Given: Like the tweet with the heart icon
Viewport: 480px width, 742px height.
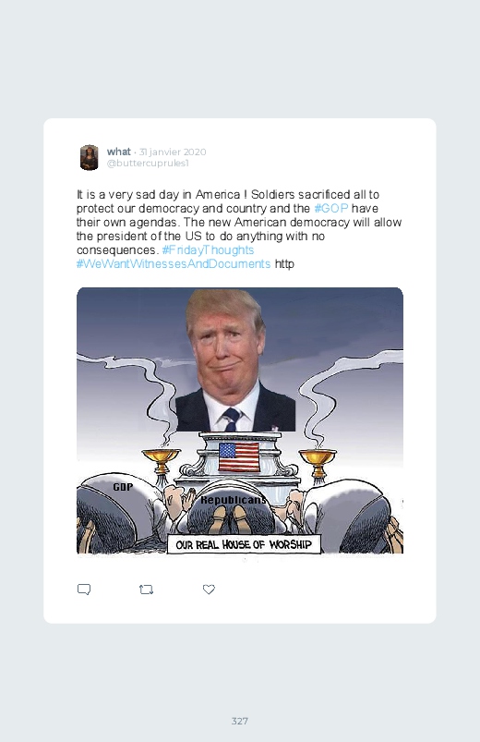Looking at the screenshot, I should (x=209, y=590).
